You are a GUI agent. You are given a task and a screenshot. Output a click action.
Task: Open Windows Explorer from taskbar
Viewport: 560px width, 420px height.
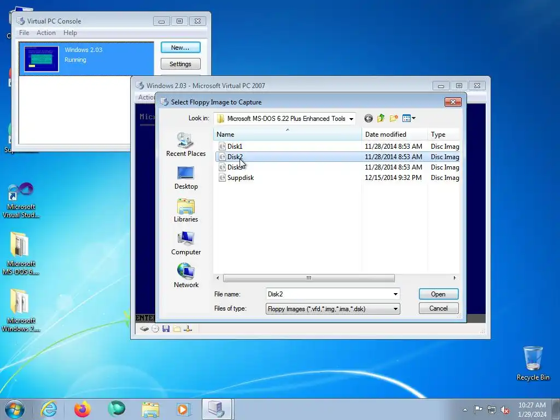pyautogui.click(x=150, y=409)
